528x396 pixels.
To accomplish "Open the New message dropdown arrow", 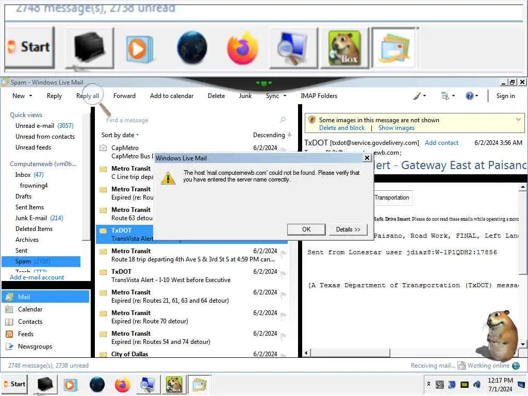I will coord(30,96).
